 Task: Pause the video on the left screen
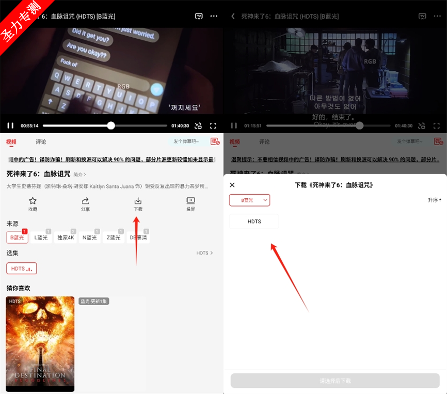pyautogui.click(x=10, y=125)
